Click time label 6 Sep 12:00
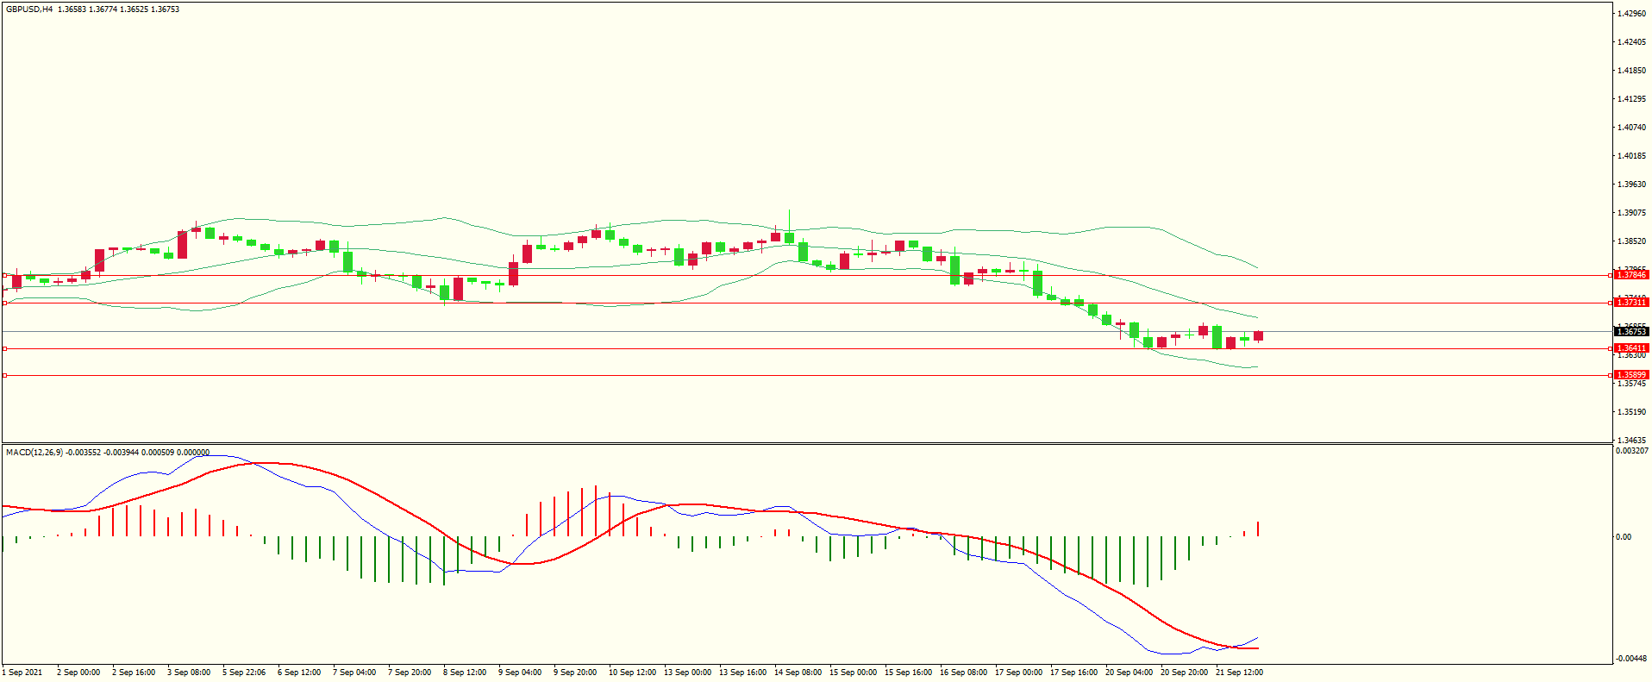The image size is (1652, 682). click(x=299, y=673)
